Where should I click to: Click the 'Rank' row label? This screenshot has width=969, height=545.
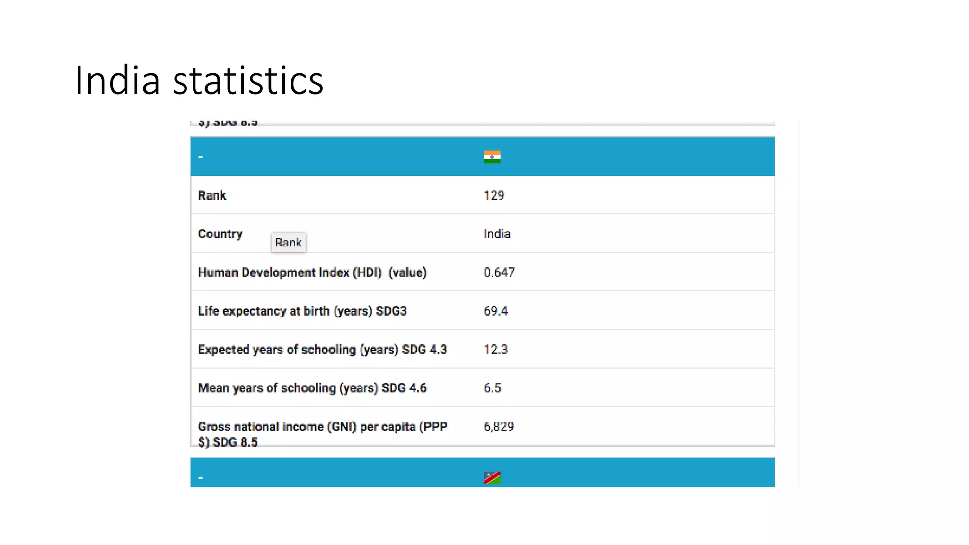pos(212,195)
